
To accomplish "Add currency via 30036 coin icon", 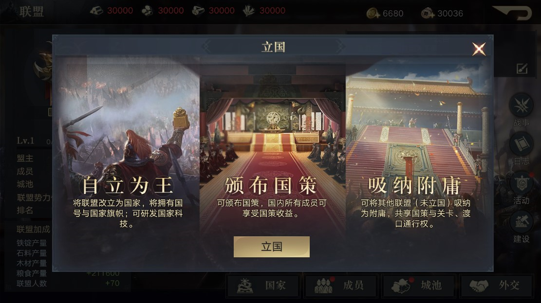I will click(428, 14).
